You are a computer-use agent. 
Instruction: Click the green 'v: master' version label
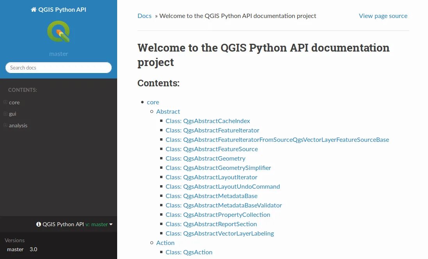coord(96,224)
